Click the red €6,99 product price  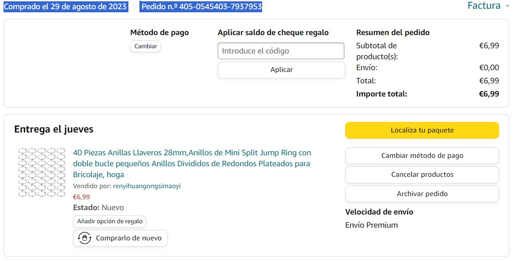point(81,197)
